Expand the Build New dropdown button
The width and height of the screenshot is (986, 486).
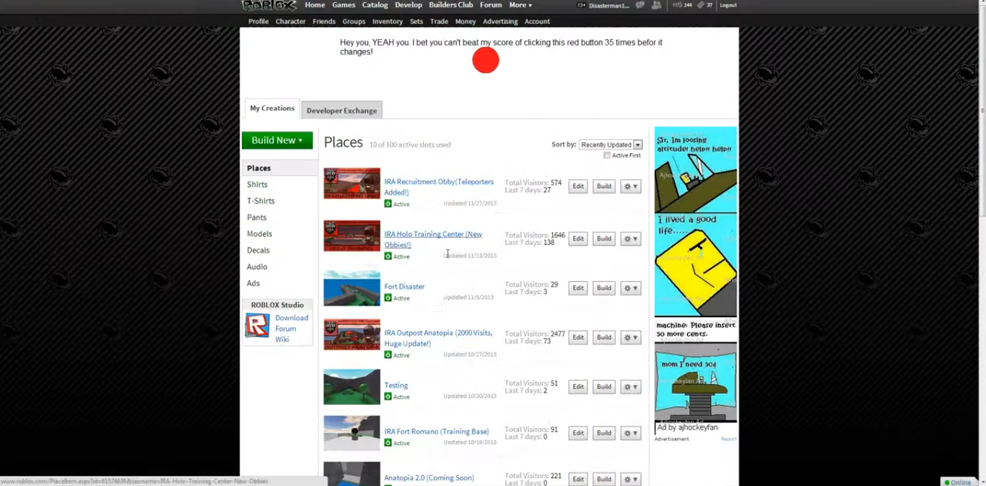[x=277, y=140]
